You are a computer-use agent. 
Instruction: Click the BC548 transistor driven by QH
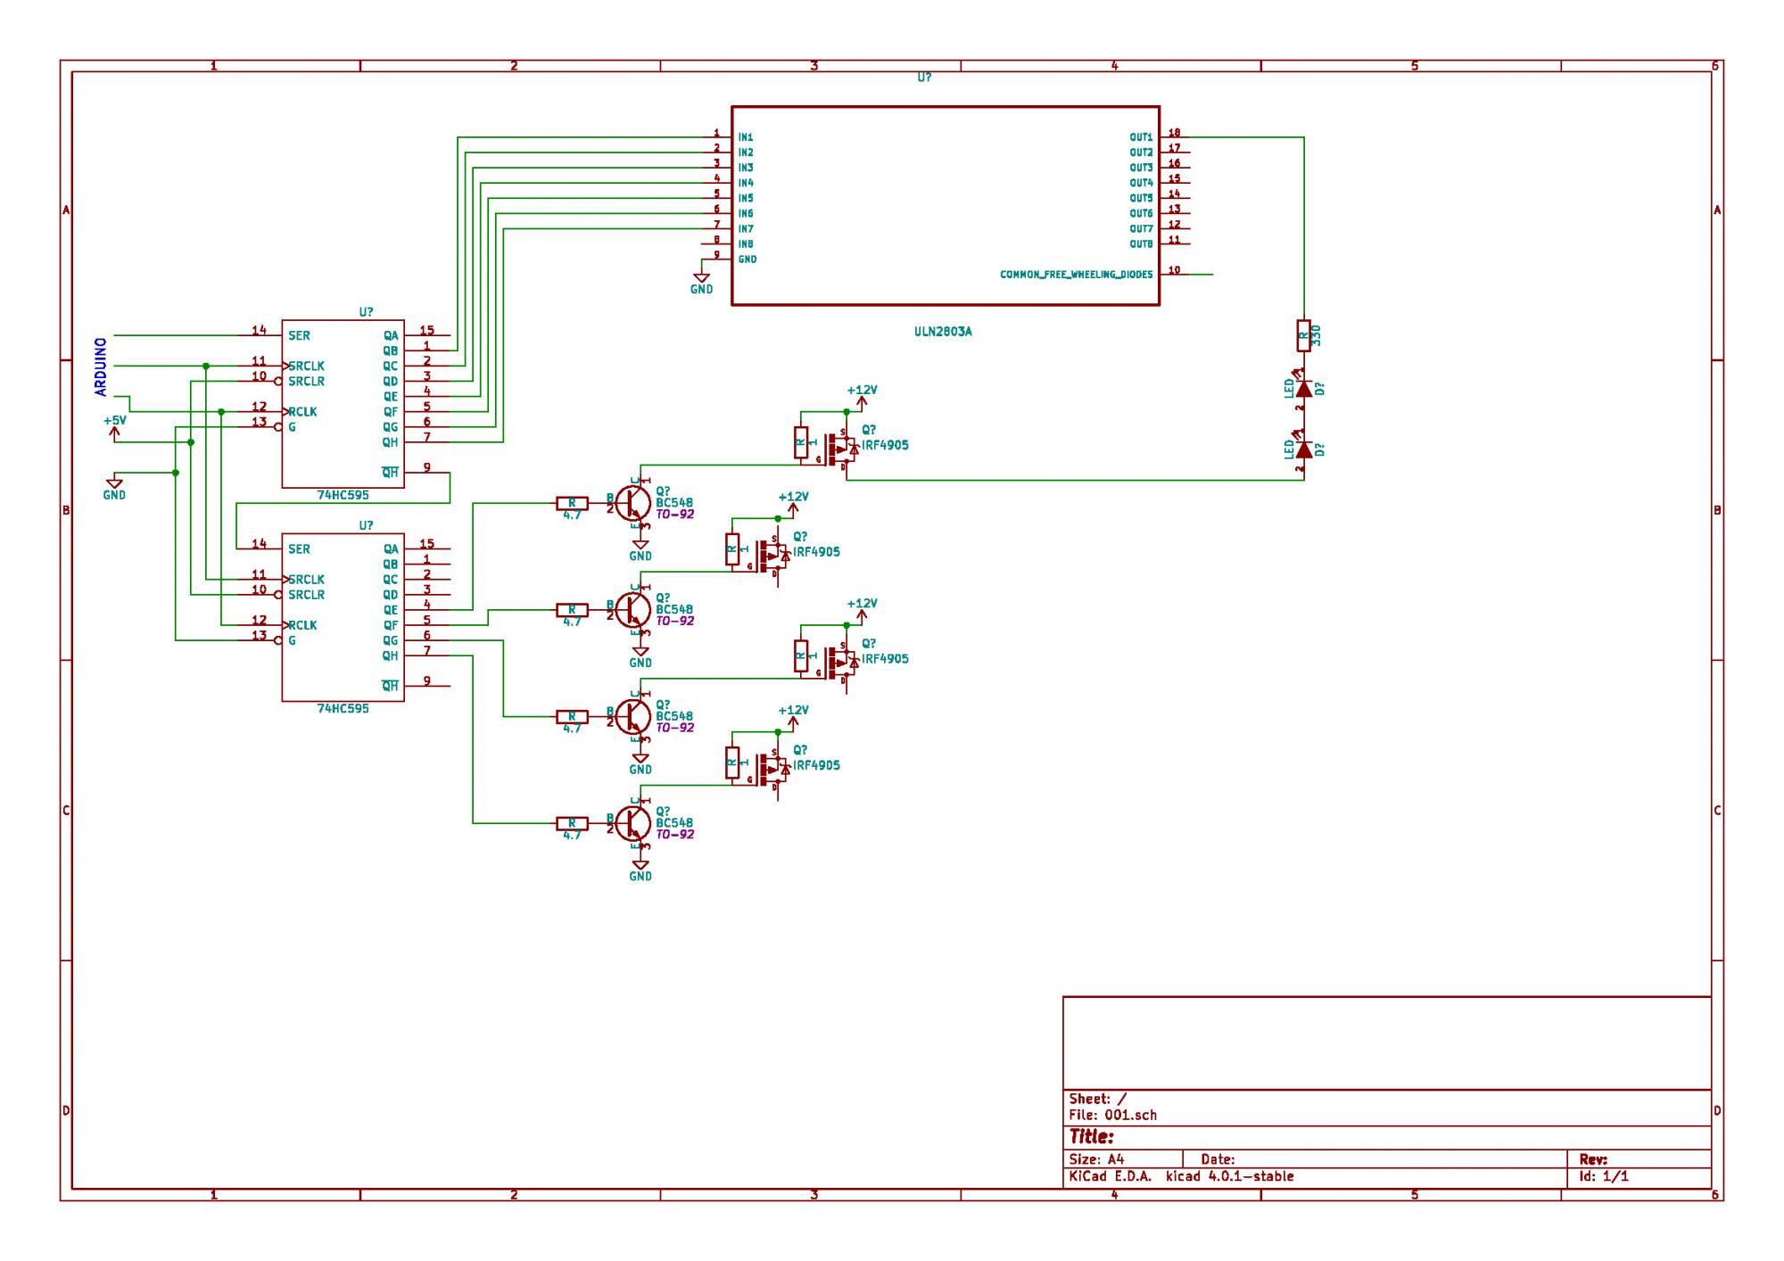pos(633,822)
